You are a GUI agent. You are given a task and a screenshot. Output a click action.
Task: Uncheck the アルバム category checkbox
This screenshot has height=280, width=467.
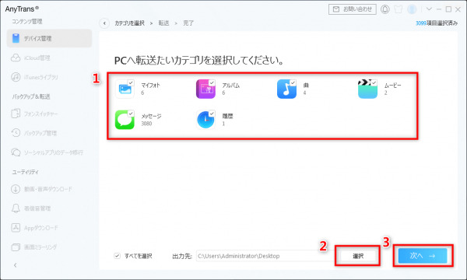(x=212, y=82)
